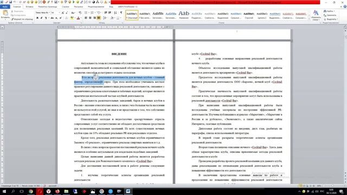Image resolution: width=347 pixels, height=195 pixels.
Task: Toggle the Show paragraph marks (¶) icon
Action: click(x=121, y=13)
